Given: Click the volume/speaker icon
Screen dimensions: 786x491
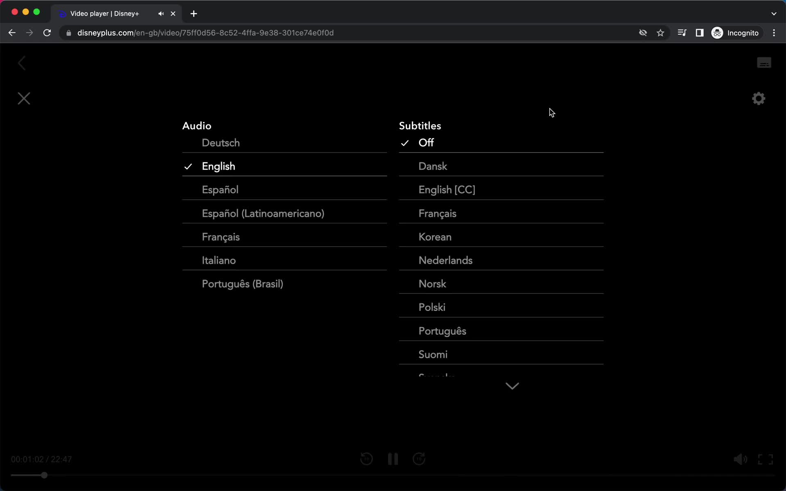Looking at the screenshot, I should [x=741, y=459].
